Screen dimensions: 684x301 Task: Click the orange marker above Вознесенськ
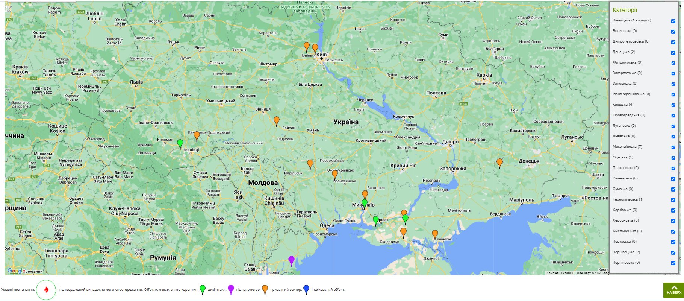click(335, 175)
